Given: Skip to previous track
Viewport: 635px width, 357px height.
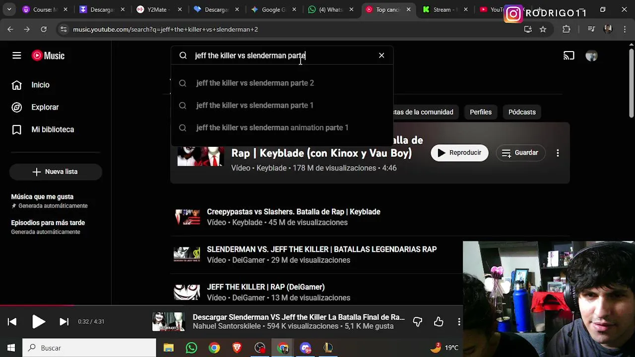Looking at the screenshot, I should click(x=12, y=322).
